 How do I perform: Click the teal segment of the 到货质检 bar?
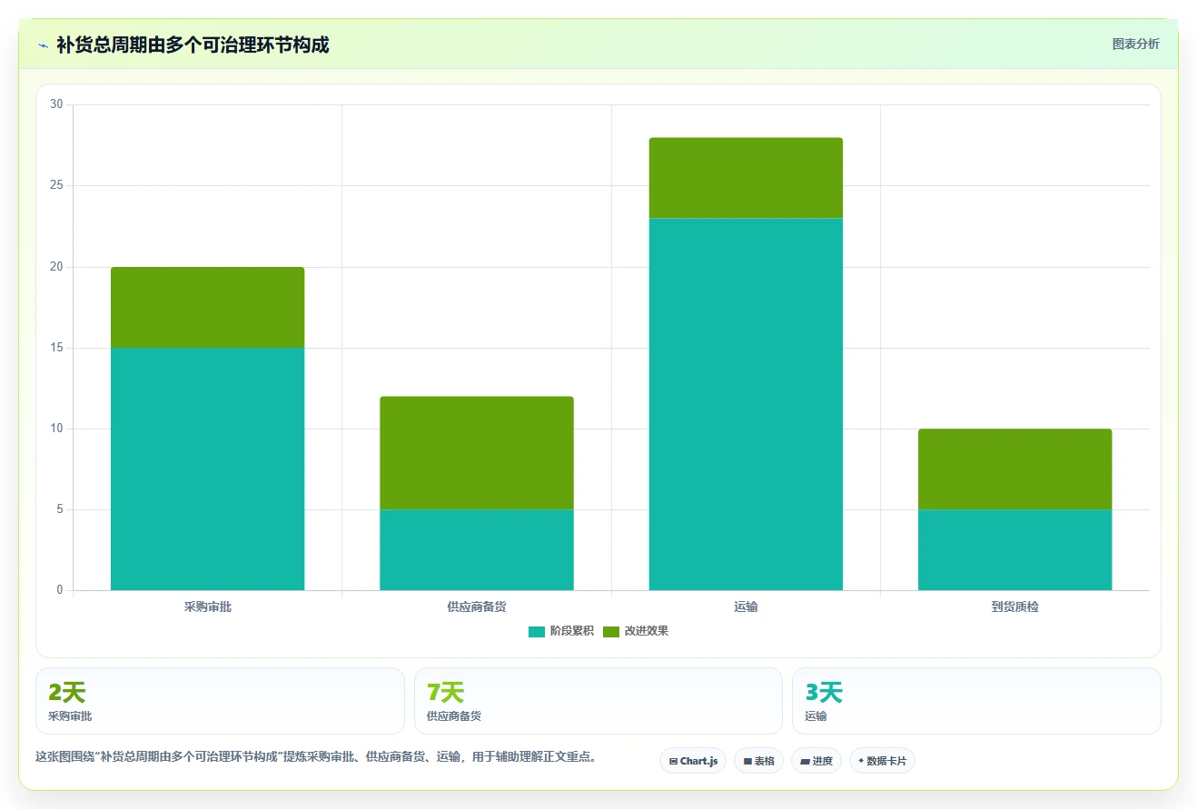coord(1014,549)
